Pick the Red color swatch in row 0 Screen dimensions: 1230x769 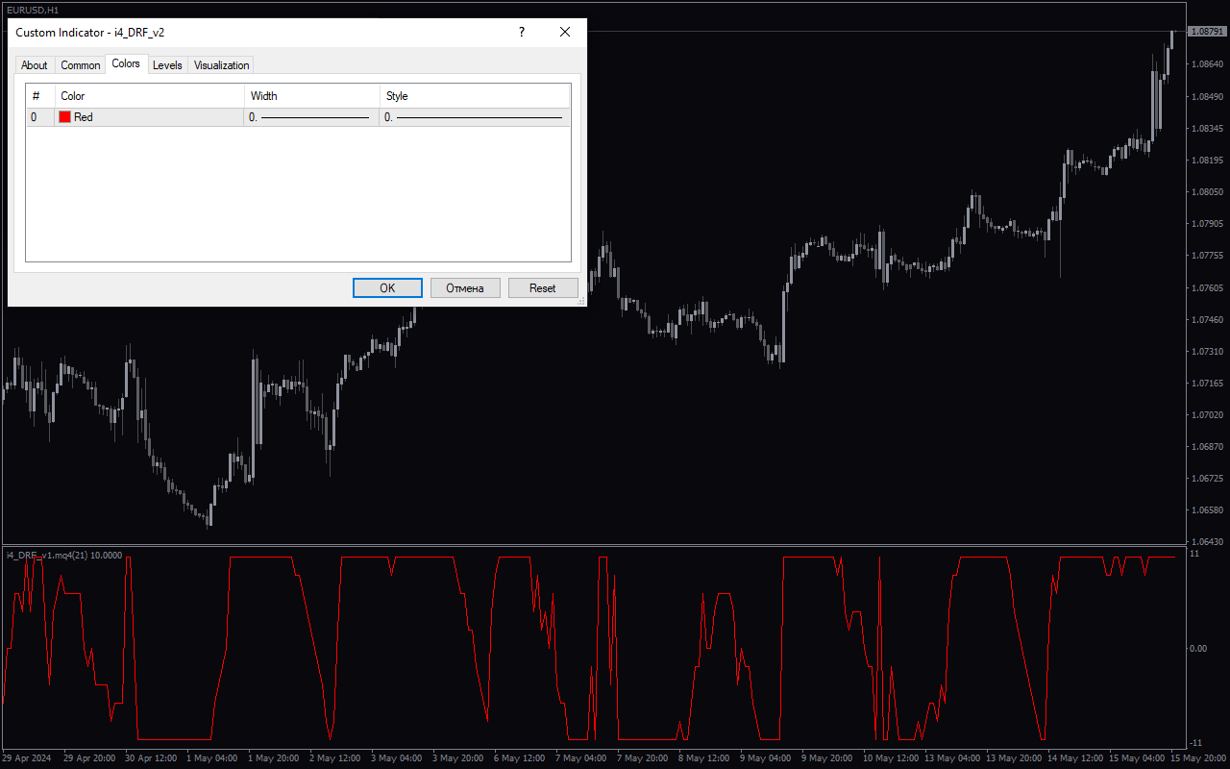coord(65,117)
